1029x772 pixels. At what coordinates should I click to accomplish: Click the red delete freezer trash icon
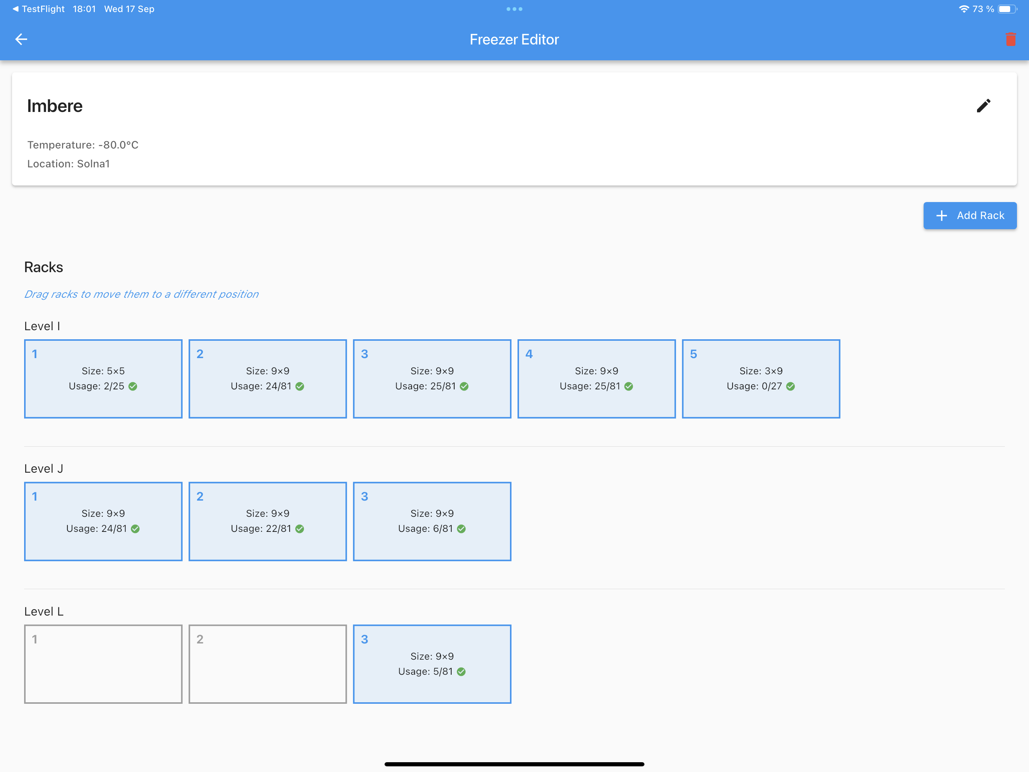[1011, 39]
